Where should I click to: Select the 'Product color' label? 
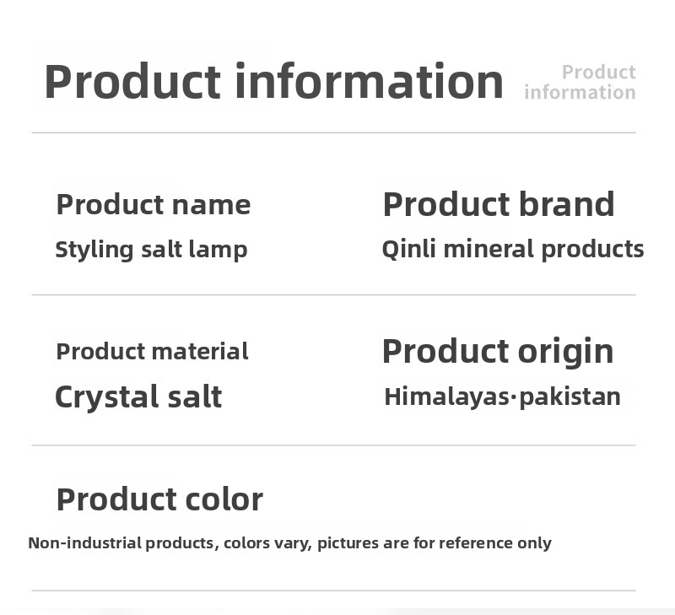tap(159, 499)
